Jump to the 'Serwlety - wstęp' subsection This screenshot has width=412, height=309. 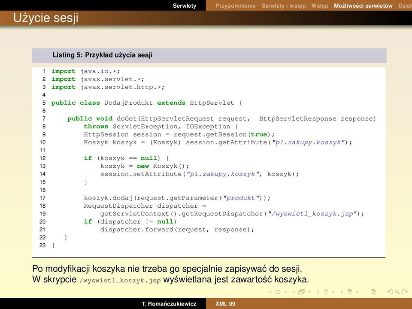[284, 6]
